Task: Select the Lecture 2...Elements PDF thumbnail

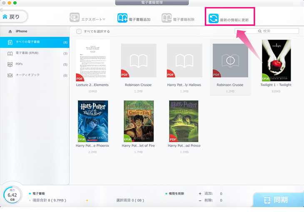Action: coord(93,60)
